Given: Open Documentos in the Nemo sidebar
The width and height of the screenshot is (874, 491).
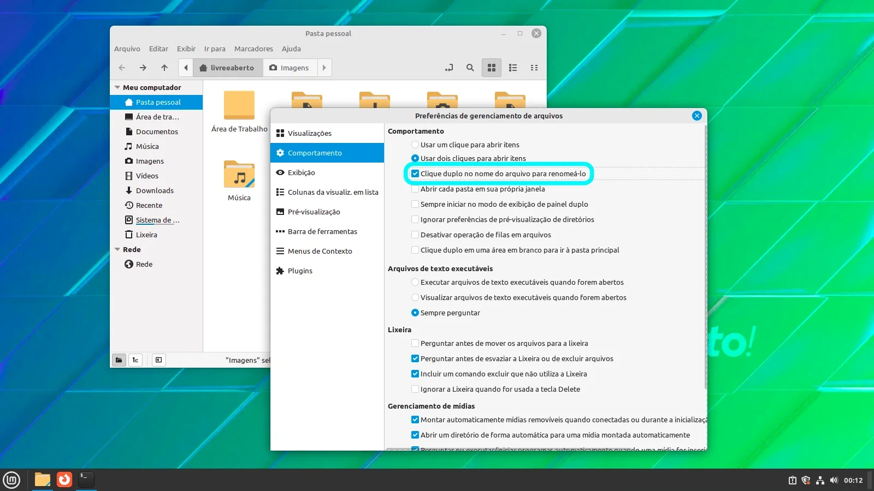Looking at the screenshot, I should click(x=156, y=131).
